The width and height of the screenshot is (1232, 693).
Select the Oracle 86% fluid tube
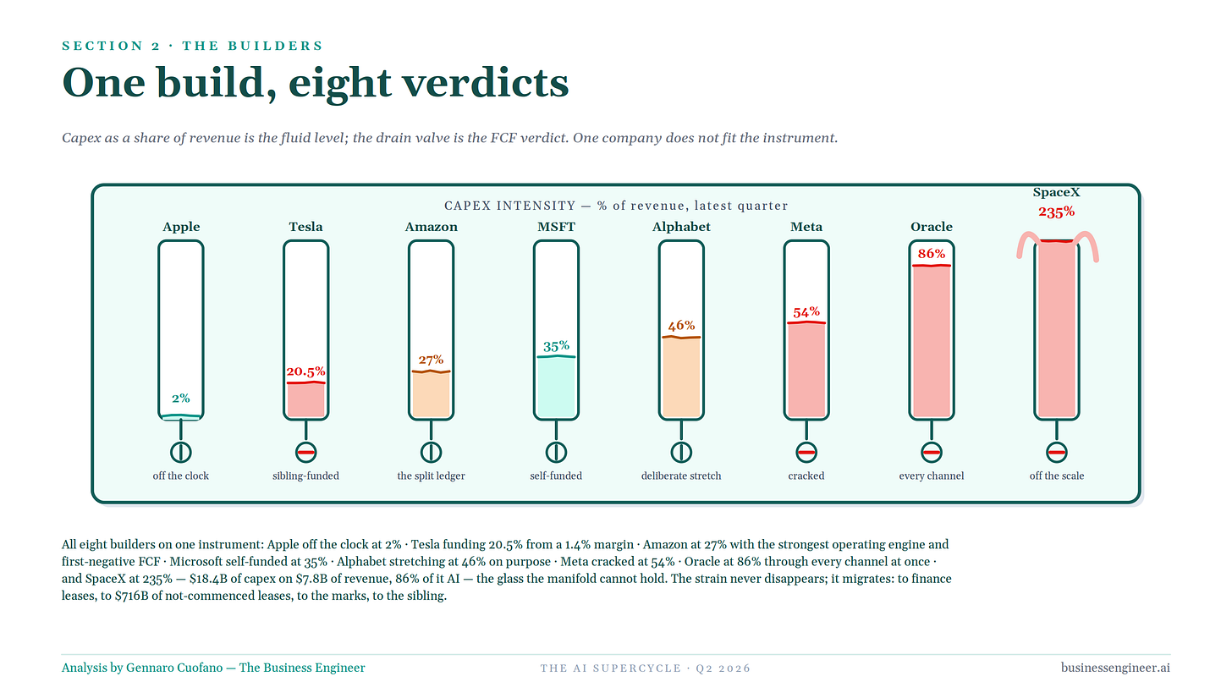tap(932, 330)
